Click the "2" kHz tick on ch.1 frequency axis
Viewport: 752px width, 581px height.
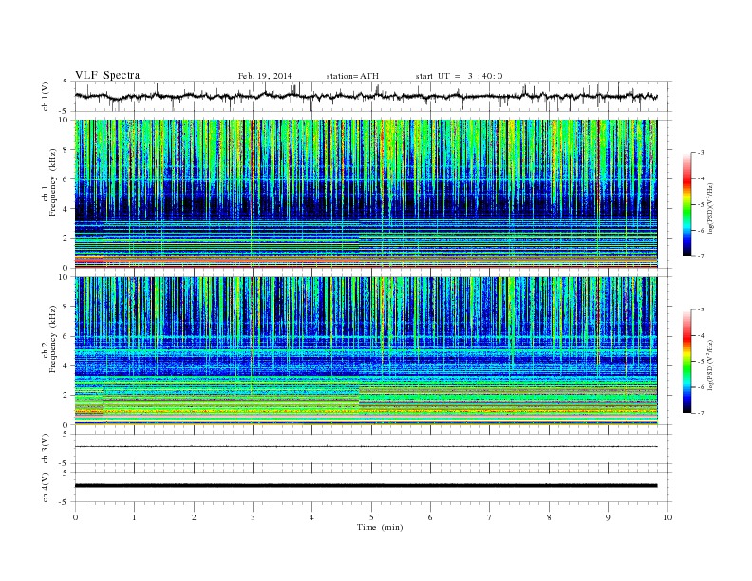(66, 238)
